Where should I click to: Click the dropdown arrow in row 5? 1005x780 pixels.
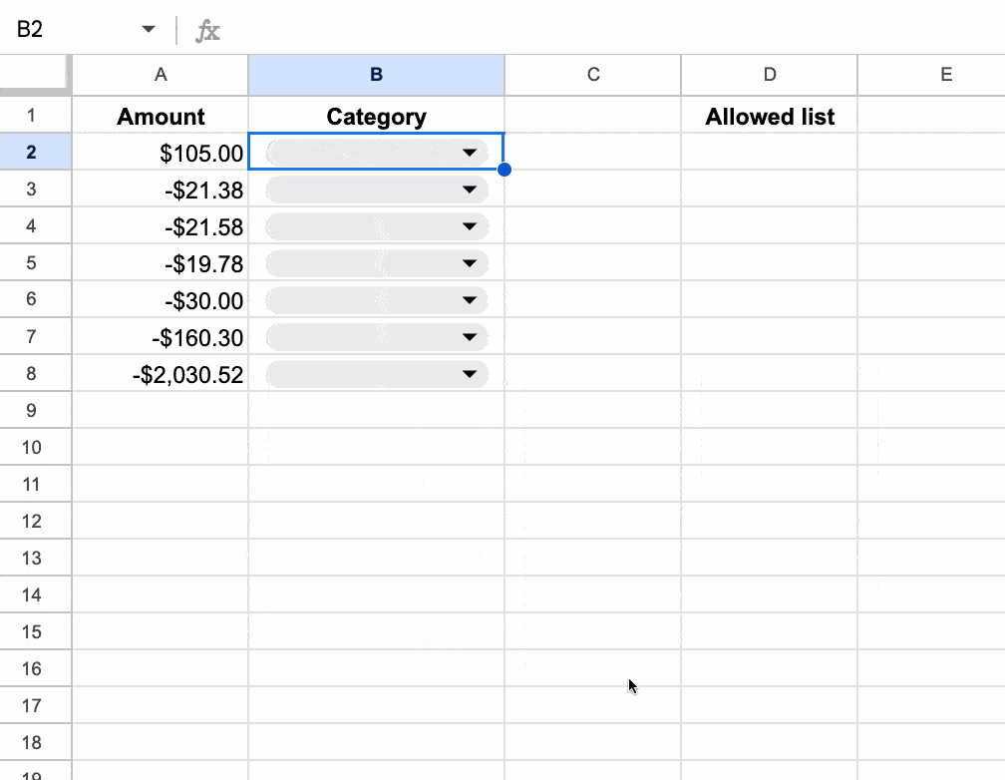coord(469,263)
